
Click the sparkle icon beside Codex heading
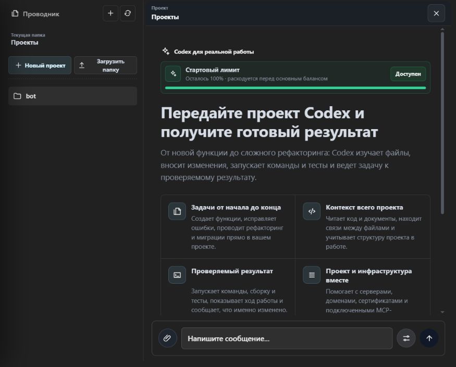(x=166, y=52)
